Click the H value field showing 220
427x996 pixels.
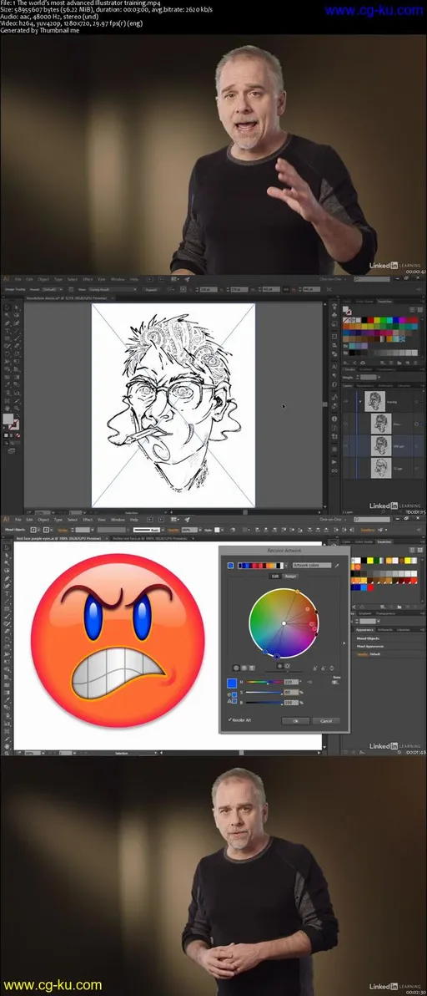coord(291,682)
